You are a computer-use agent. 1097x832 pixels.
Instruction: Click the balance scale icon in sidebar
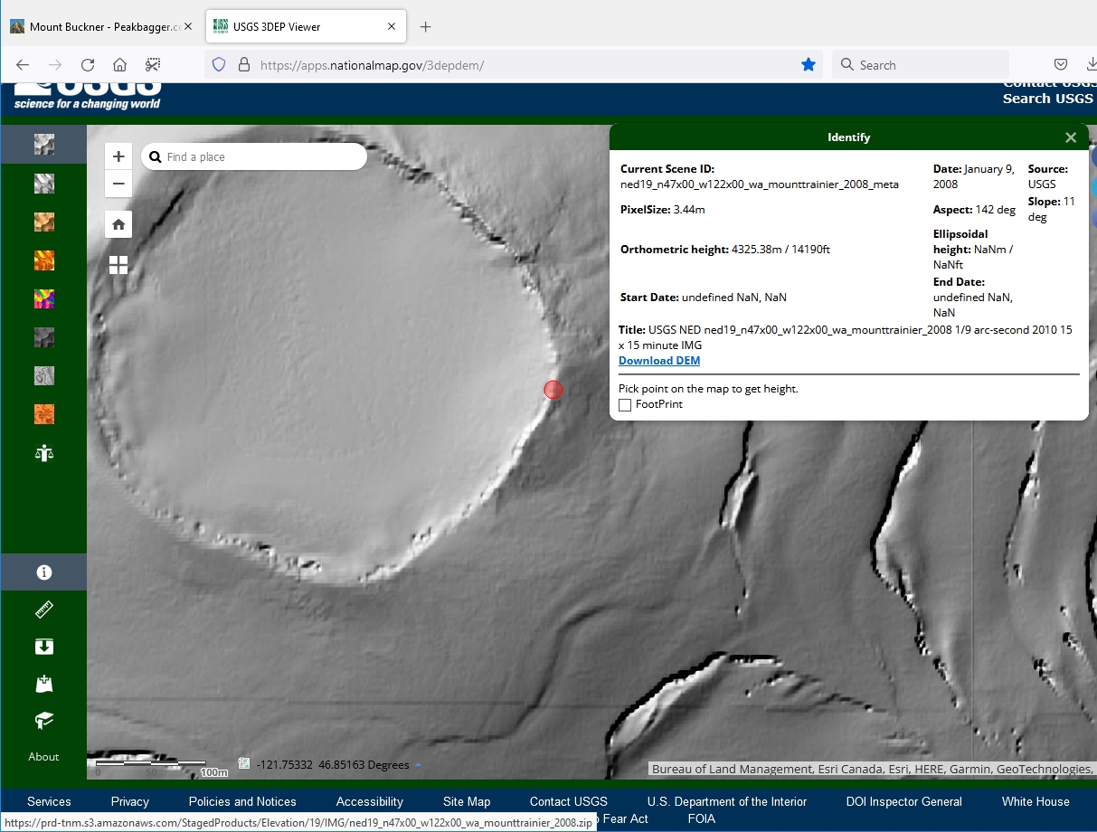43,453
